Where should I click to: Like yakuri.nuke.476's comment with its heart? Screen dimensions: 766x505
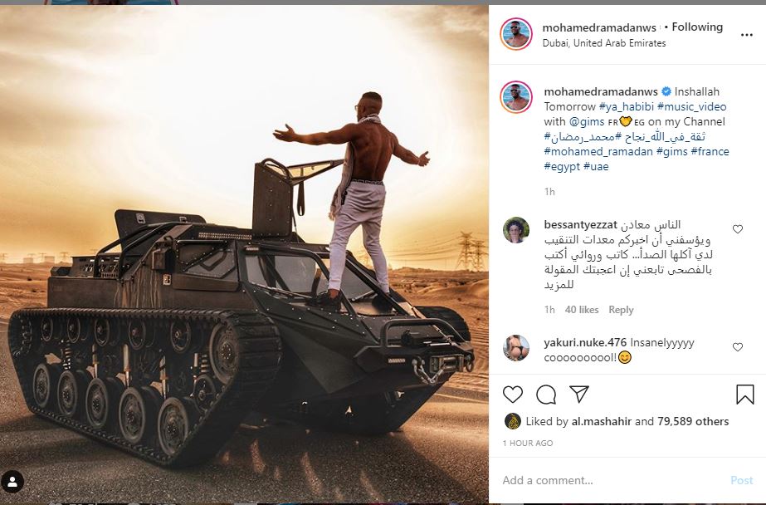pyautogui.click(x=737, y=346)
